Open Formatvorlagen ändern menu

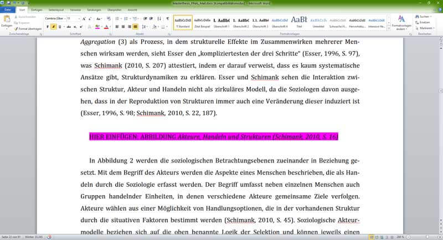point(401,23)
